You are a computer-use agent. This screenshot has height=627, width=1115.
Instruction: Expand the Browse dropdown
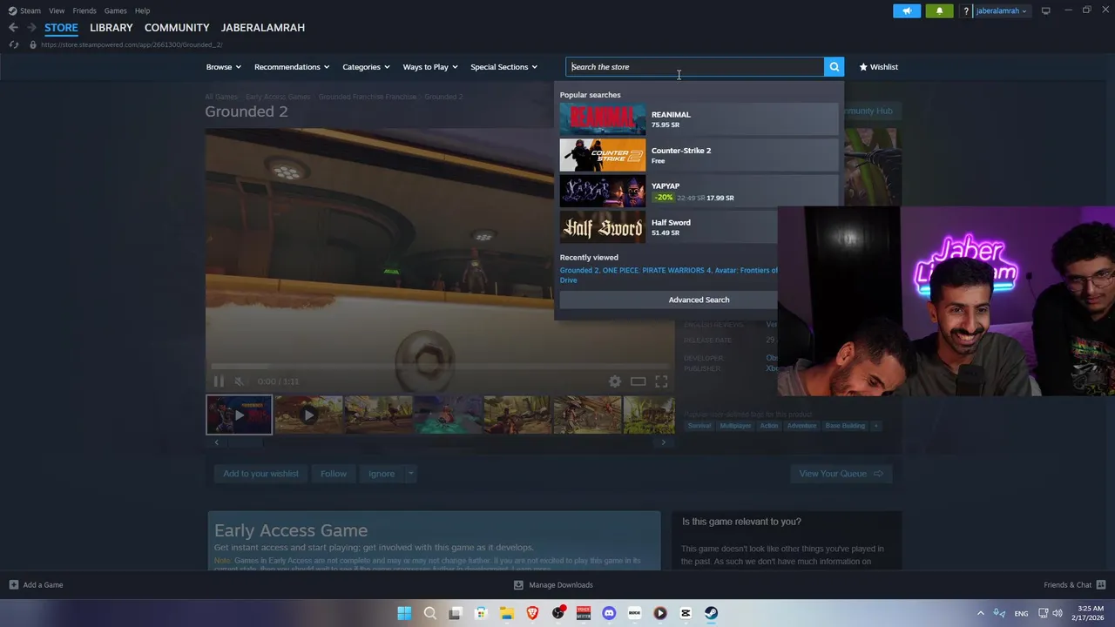(x=224, y=67)
